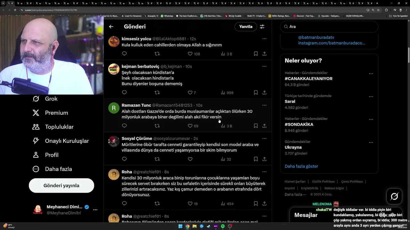Screen dimensions: 410x230
Task: Repost kimsesiz yolcu's comment
Action: tap(157, 54)
